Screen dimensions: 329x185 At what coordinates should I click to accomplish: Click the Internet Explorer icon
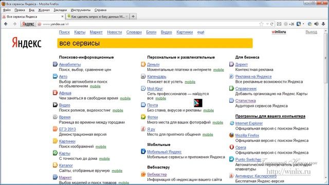click(x=232, y=123)
